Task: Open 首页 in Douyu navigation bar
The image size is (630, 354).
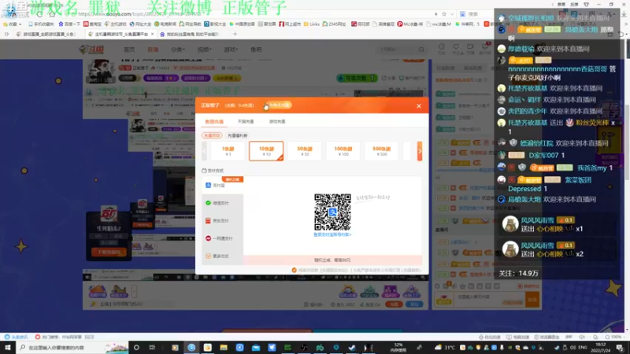Action: [129, 50]
